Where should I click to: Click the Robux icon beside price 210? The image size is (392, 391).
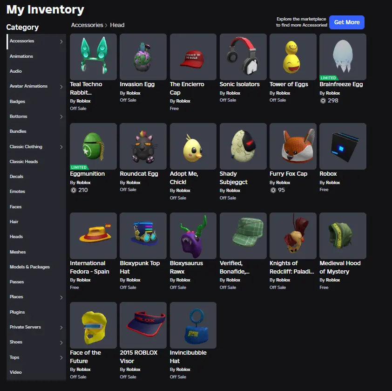73,190
